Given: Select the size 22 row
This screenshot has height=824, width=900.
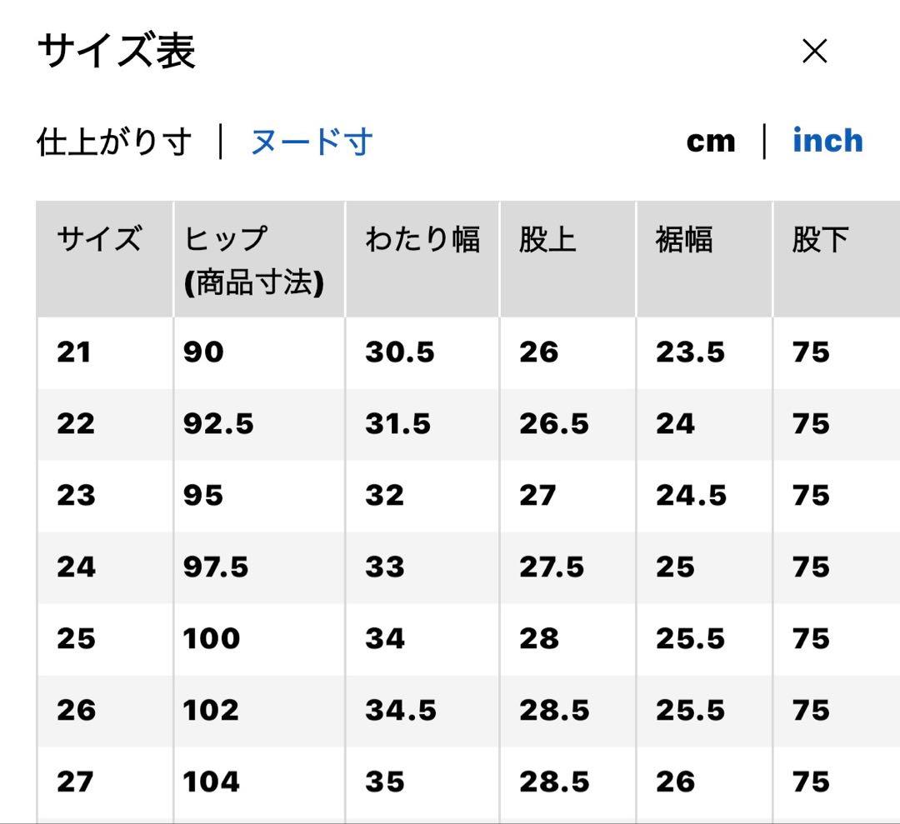Looking at the screenshot, I should click(x=468, y=424).
